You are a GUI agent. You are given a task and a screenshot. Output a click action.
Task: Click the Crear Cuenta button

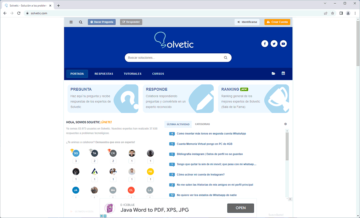(277, 22)
